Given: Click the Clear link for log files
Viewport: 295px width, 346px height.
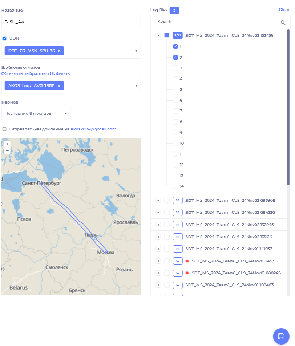Looking at the screenshot, I should 284,9.
